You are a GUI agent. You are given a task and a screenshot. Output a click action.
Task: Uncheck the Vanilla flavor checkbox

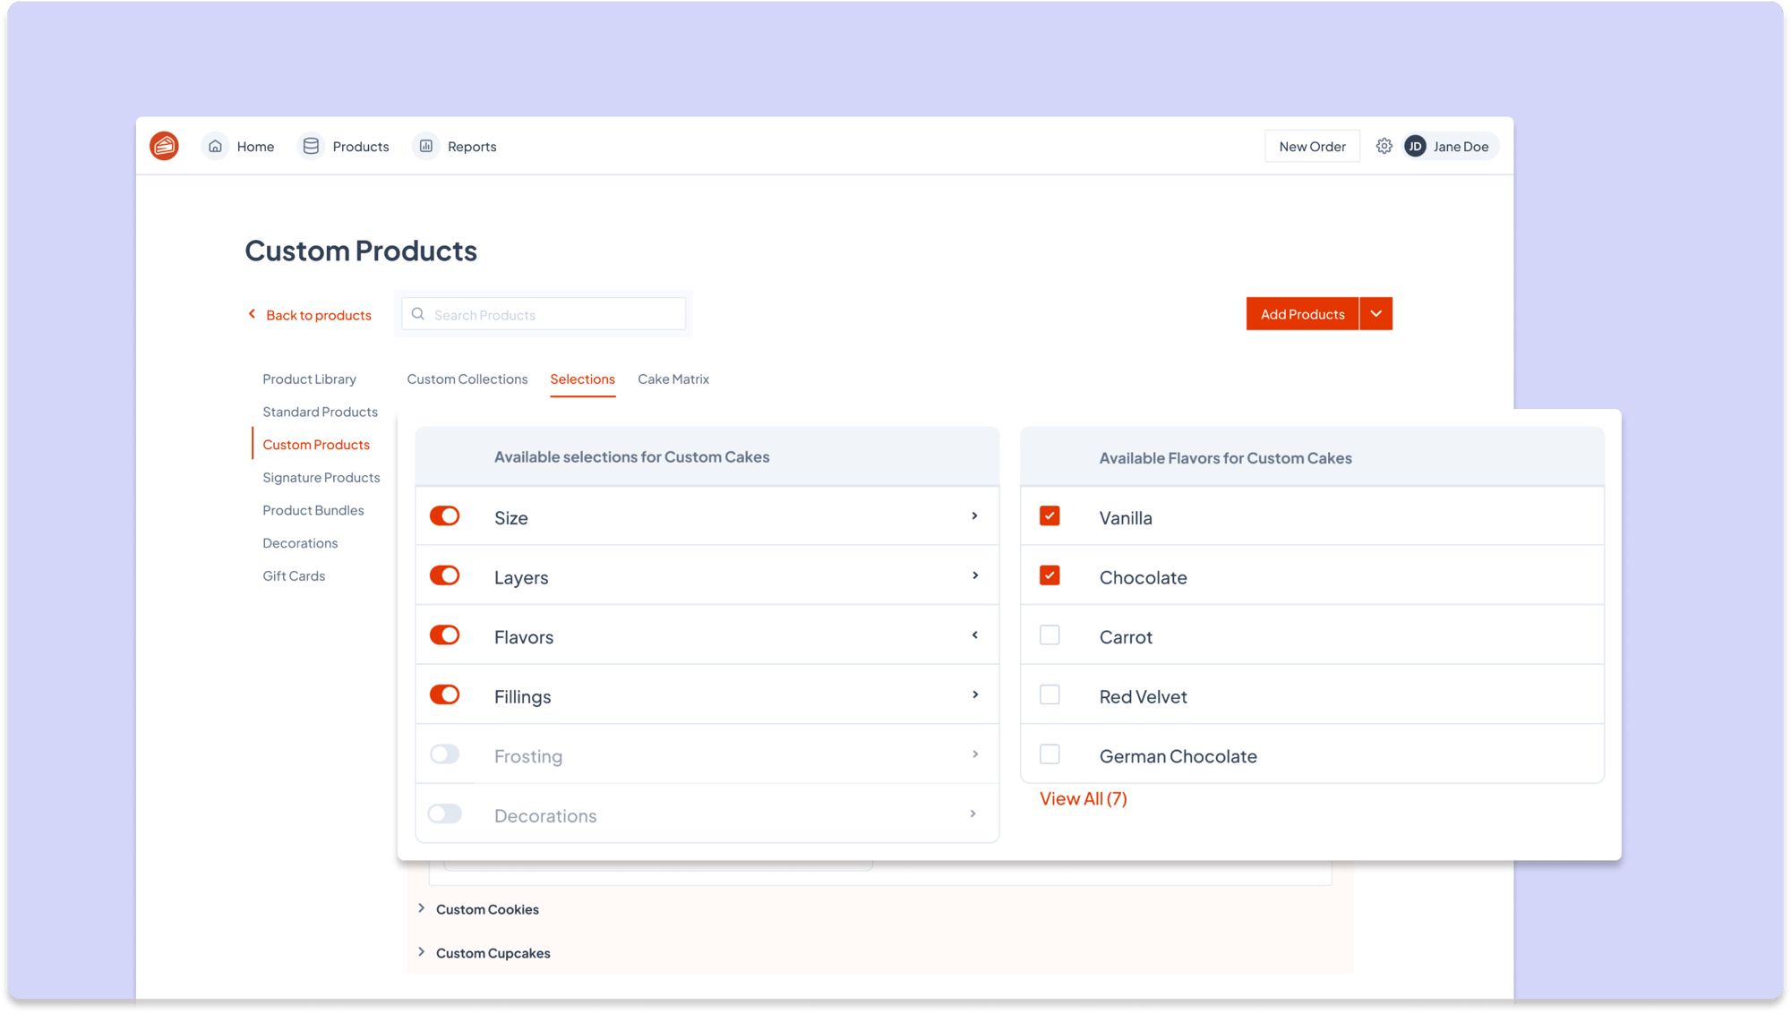[1050, 516]
